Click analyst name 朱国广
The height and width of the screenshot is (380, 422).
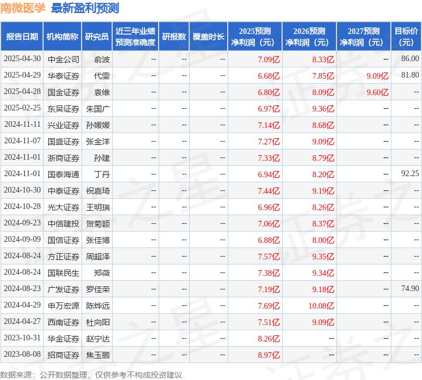point(97,109)
